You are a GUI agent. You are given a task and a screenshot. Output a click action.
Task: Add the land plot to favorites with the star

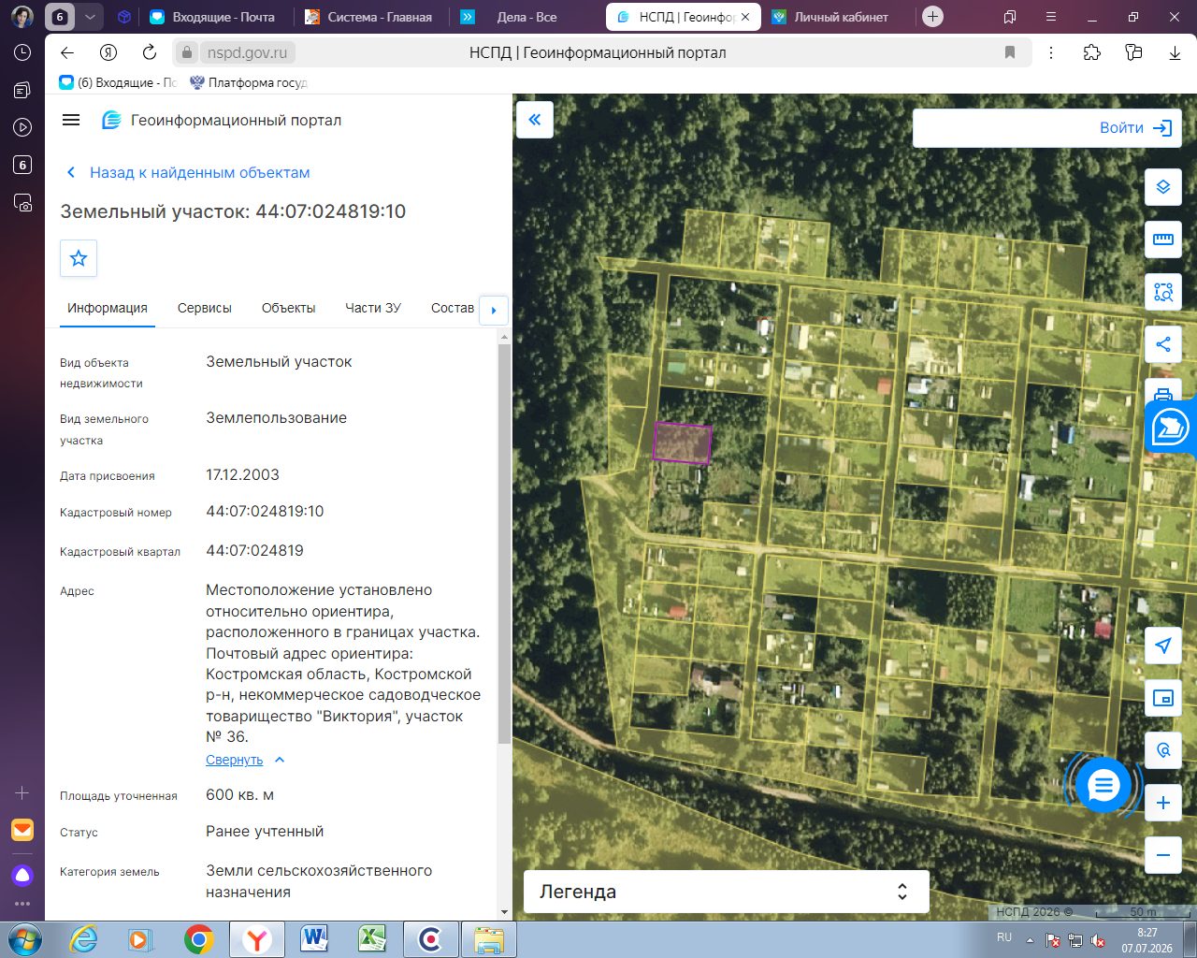pyautogui.click(x=79, y=258)
